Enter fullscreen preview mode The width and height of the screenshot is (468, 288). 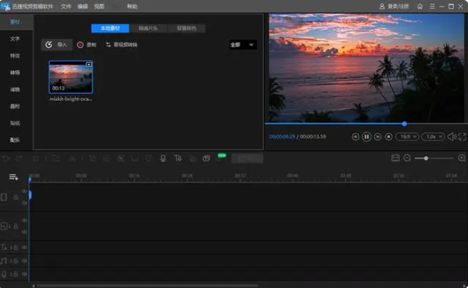tap(462, 137)
